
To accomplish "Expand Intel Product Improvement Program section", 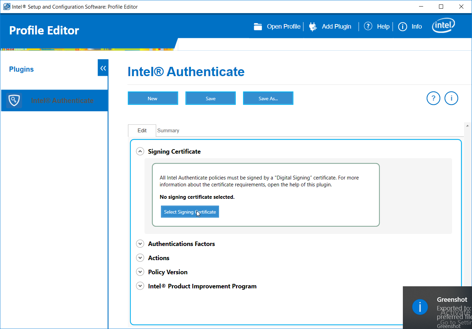I will tap(140, 286).
